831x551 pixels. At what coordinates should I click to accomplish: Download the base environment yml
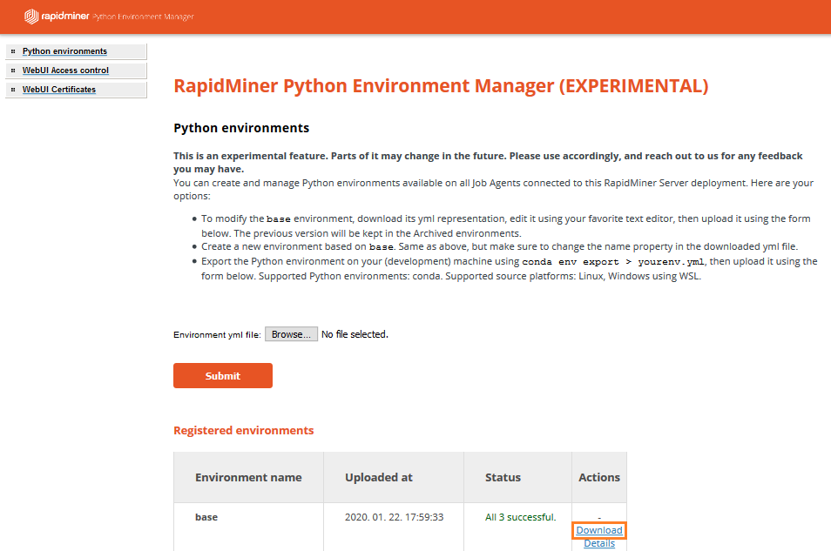tap(599, 530)
